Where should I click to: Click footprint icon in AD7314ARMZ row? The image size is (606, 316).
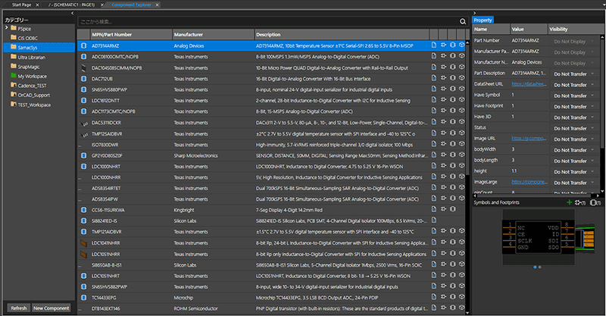(x=452, y=45)
